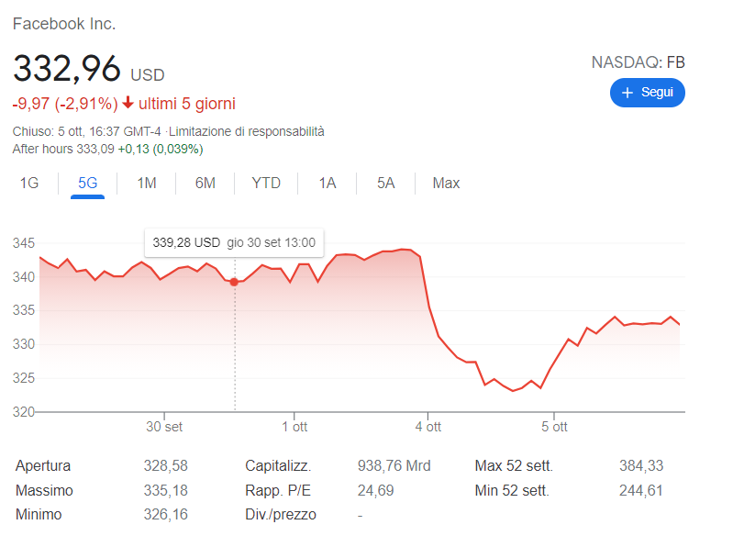Show the YTD chart range
733x547 pixels.
pos(266,184)
